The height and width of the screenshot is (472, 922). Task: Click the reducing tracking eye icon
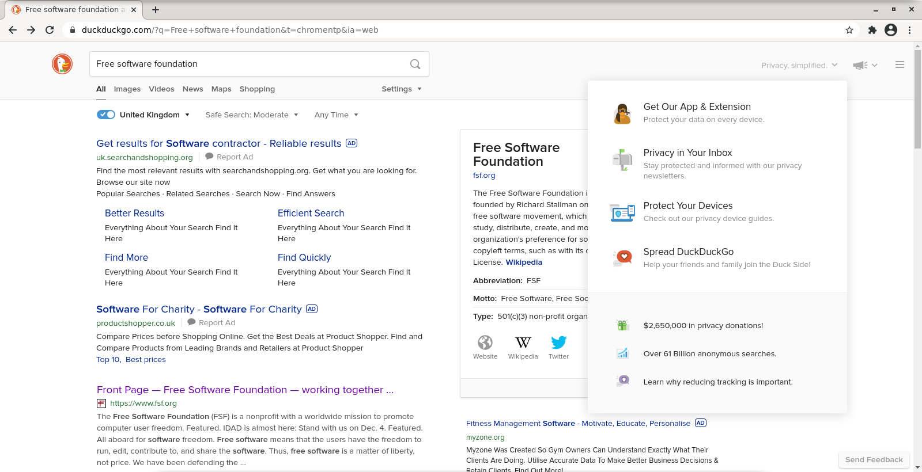(x=622, y=380)
